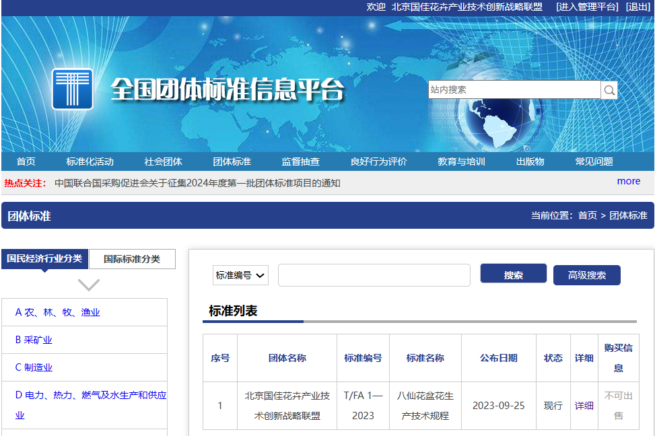Click the 搜索 button
This screenshot has width=655, height=436.
click(x=514, y=275)
